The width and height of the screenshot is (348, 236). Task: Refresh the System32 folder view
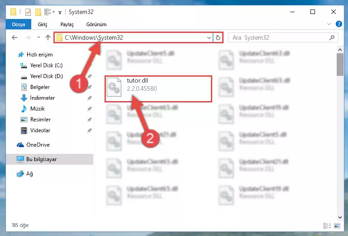pyautogui.click(x=218, y=37)
